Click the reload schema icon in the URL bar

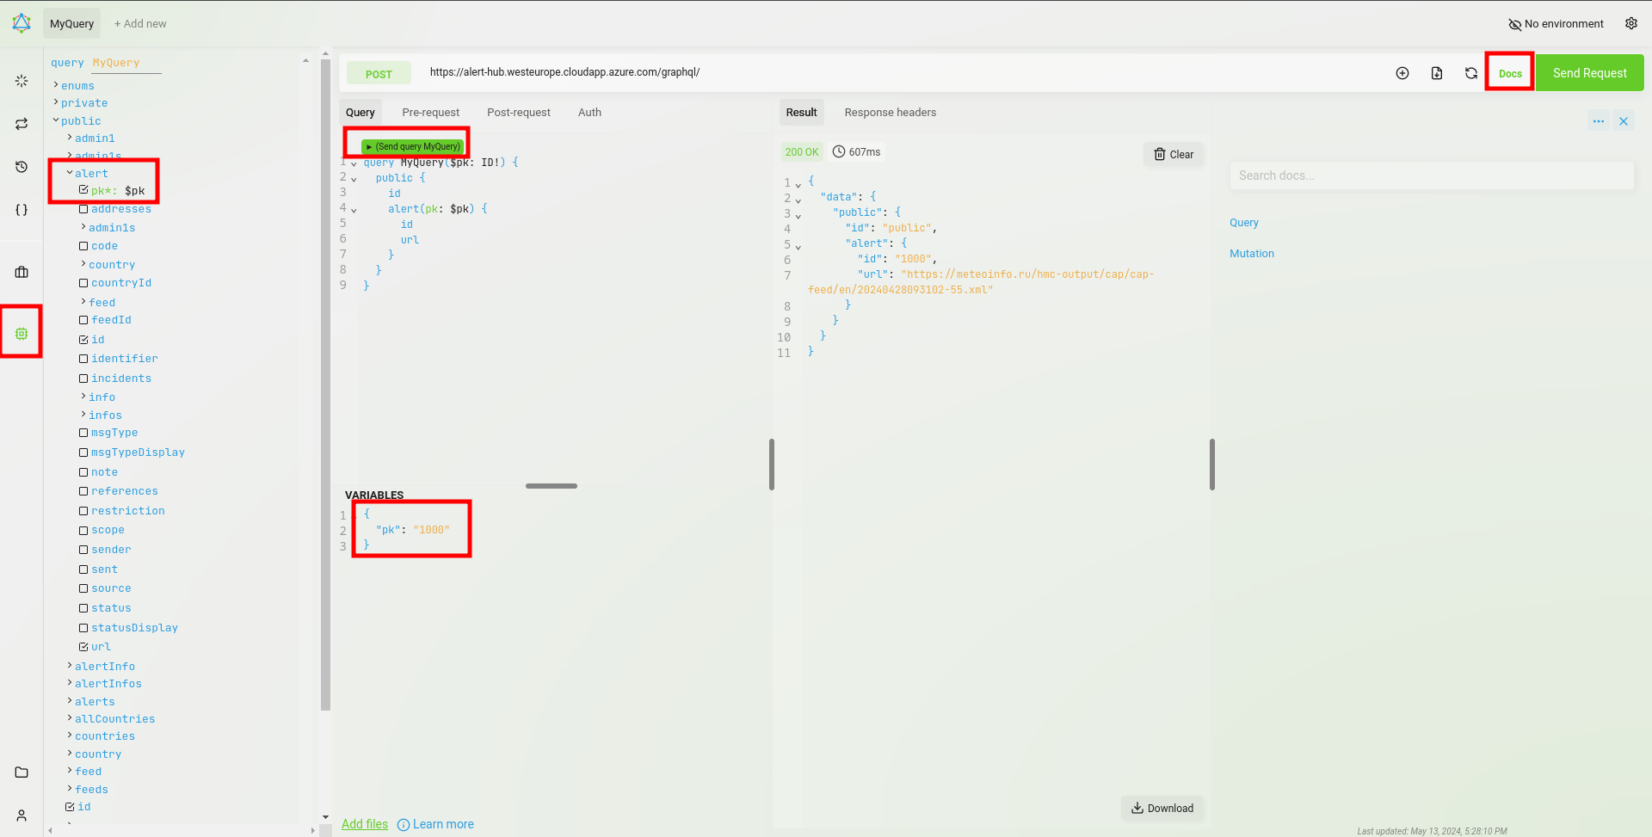(1470, 73)
